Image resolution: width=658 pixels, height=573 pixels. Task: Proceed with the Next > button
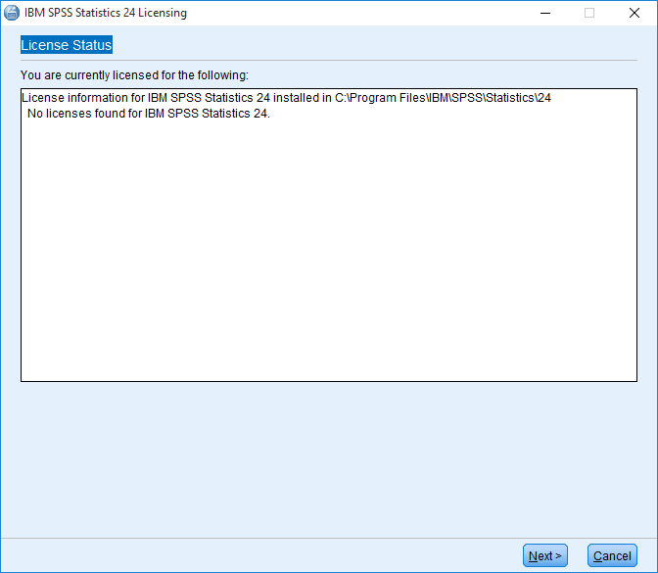pos(545,555)
